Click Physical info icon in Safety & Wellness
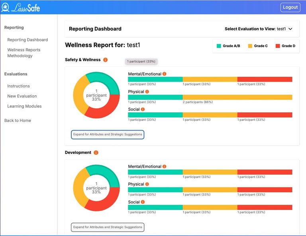306x236 pixels. [x=147, y=92]
